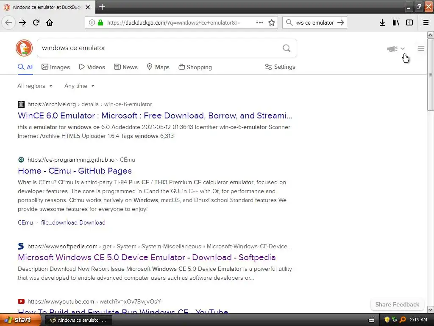This screenshot has width=434, height=326.
Task: Open the Home - CEmu - GitHub Pages link
Action: (75, 171)
